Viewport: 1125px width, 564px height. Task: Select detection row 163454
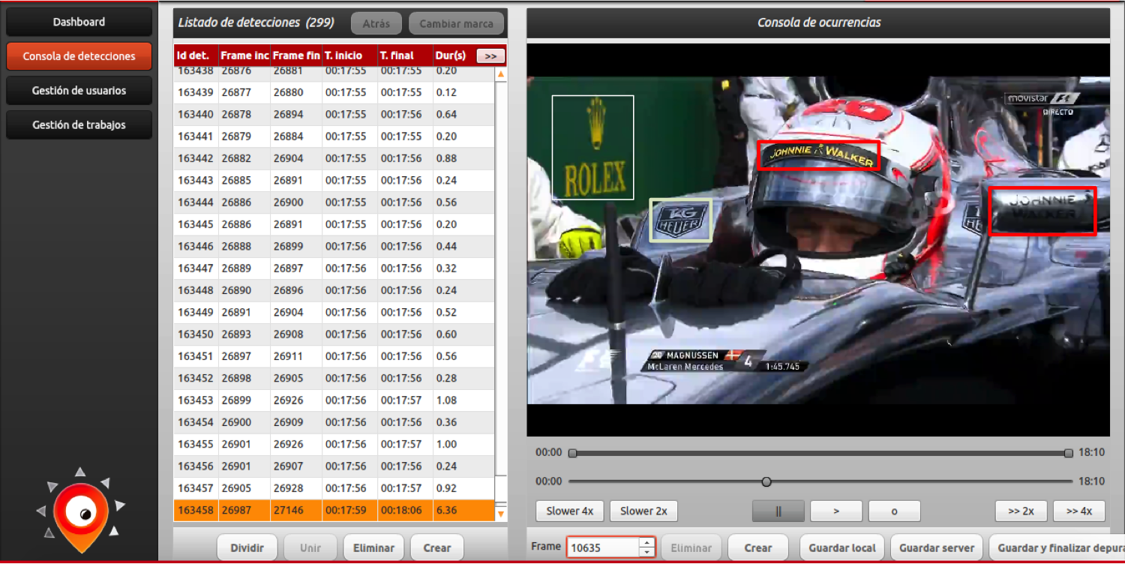coord(334,422)
